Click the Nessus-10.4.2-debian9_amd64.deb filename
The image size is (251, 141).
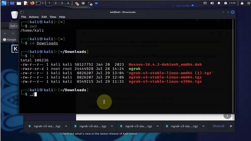point(165,64)
